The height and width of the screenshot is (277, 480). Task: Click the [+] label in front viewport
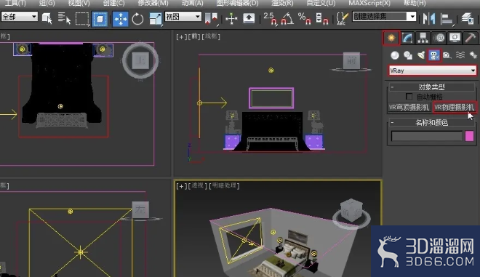pyautogui.click(x=181, y=37)
